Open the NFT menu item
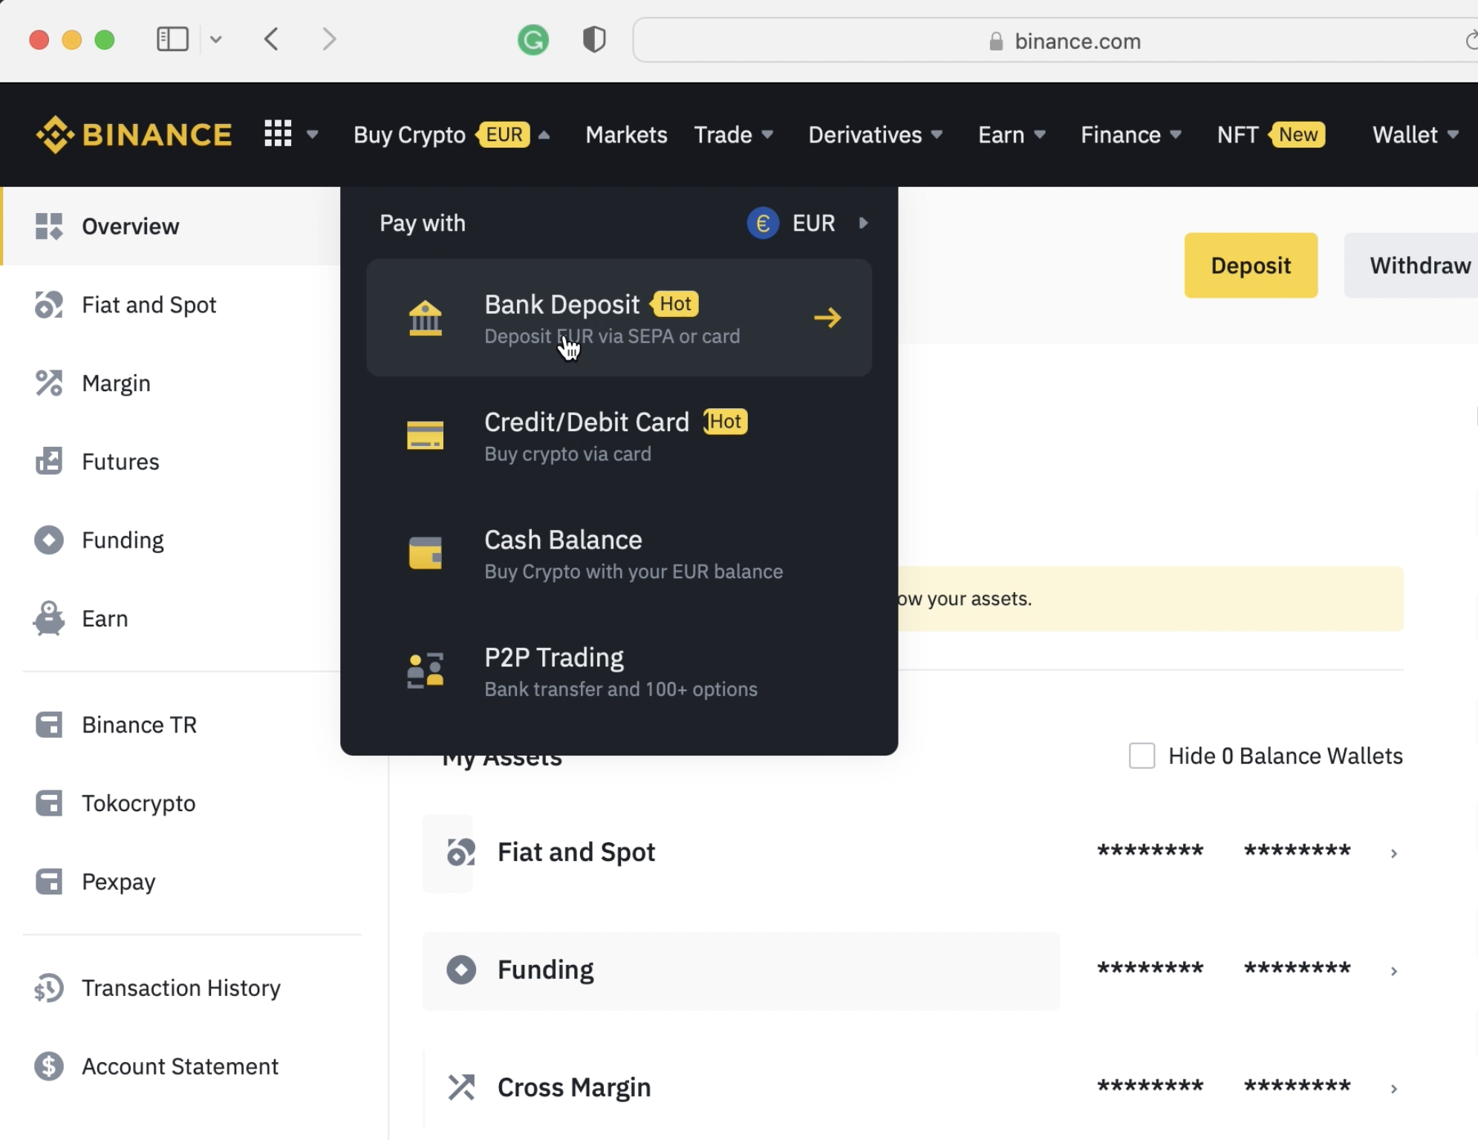Viewport: 1478px width, 1140px height. (1271, 134)
